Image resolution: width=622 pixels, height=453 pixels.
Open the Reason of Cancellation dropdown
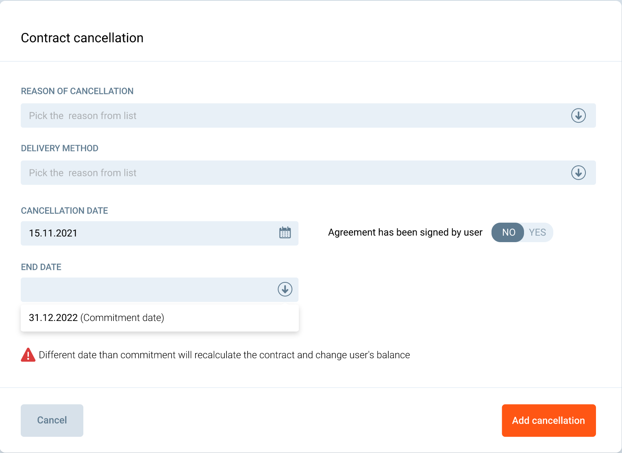pos(285,116)
